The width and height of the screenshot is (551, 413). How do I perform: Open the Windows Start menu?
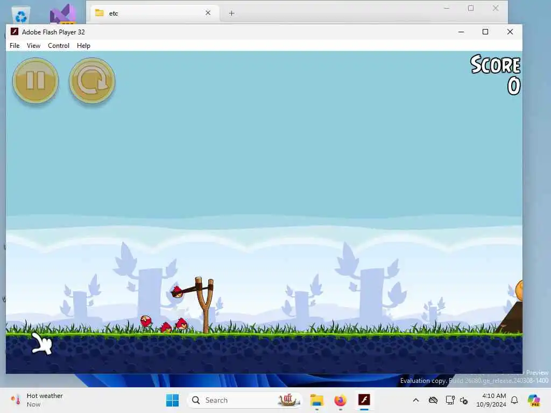[x=172, y=400]
